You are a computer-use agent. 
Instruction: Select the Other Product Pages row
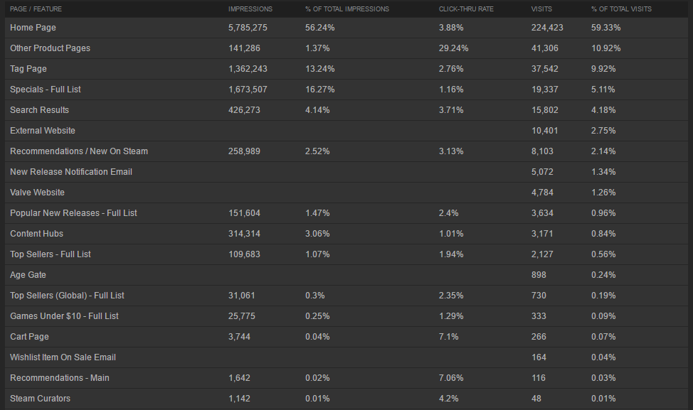pyautogui.click(x=346, y=48)
